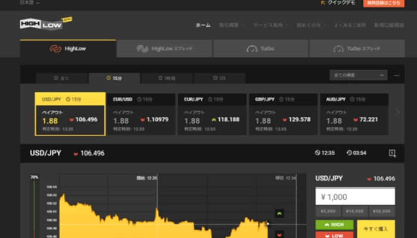Select the AUD/JPY 15分 option card
Screen dimensions: 417x238
(354, 114)
